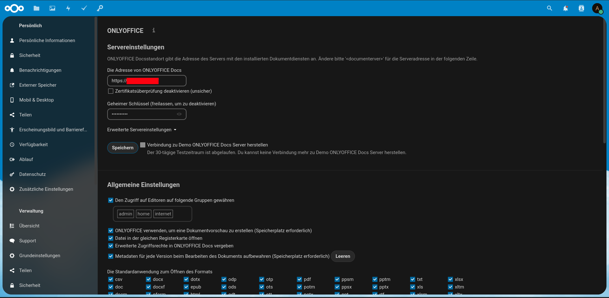Click the list icon beside Übersicht
Screen dimensions: 609x298
pyautogui.click(x=12, y=226)
